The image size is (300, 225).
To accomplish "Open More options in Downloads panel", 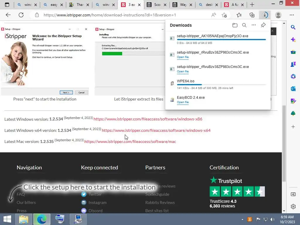I will [253, 25].
